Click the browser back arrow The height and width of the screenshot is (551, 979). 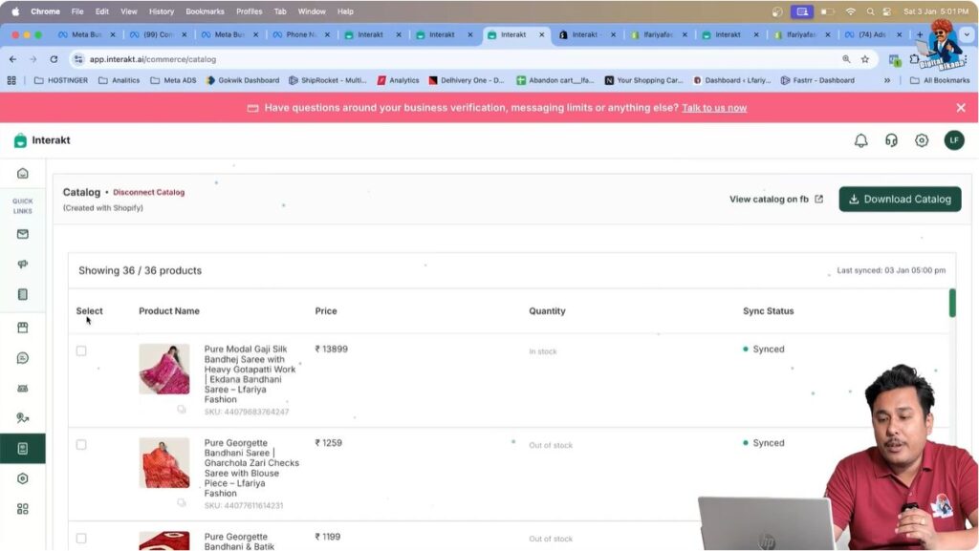[x=13, y=59]
